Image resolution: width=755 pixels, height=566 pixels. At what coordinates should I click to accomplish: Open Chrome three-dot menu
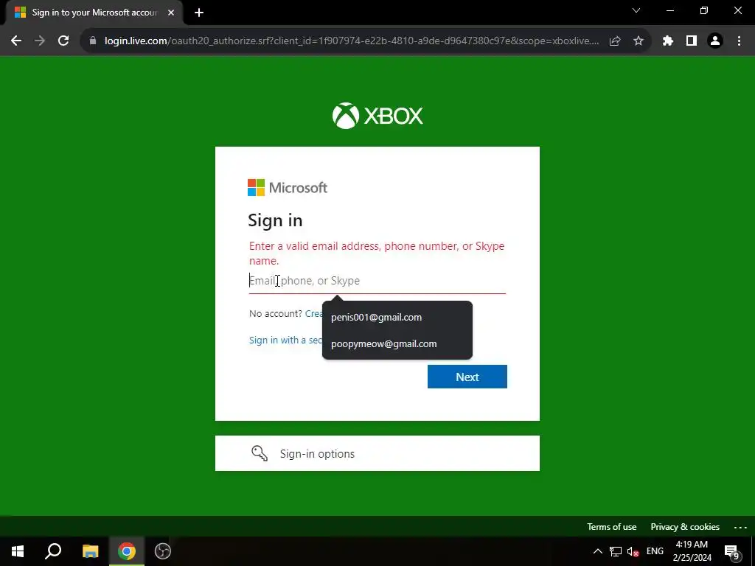(x=739, y=41)
